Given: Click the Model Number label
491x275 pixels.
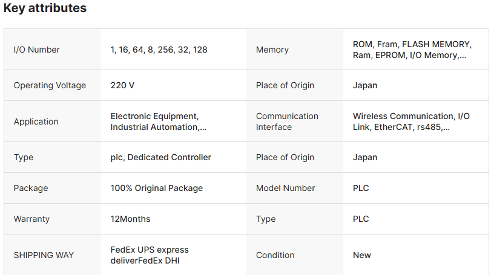Looking at the screenshot, I should (x=285, y=188).
